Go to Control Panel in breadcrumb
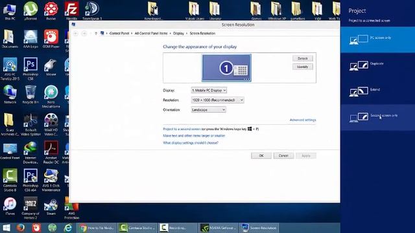415x233 pixels. pyautogui.click(x=119, y=33)
